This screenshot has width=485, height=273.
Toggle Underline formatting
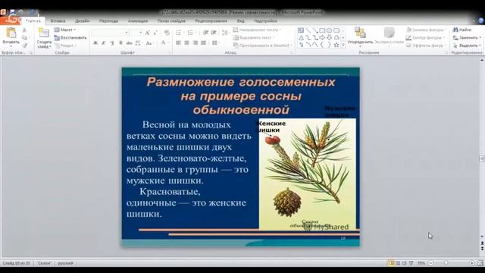112,43
